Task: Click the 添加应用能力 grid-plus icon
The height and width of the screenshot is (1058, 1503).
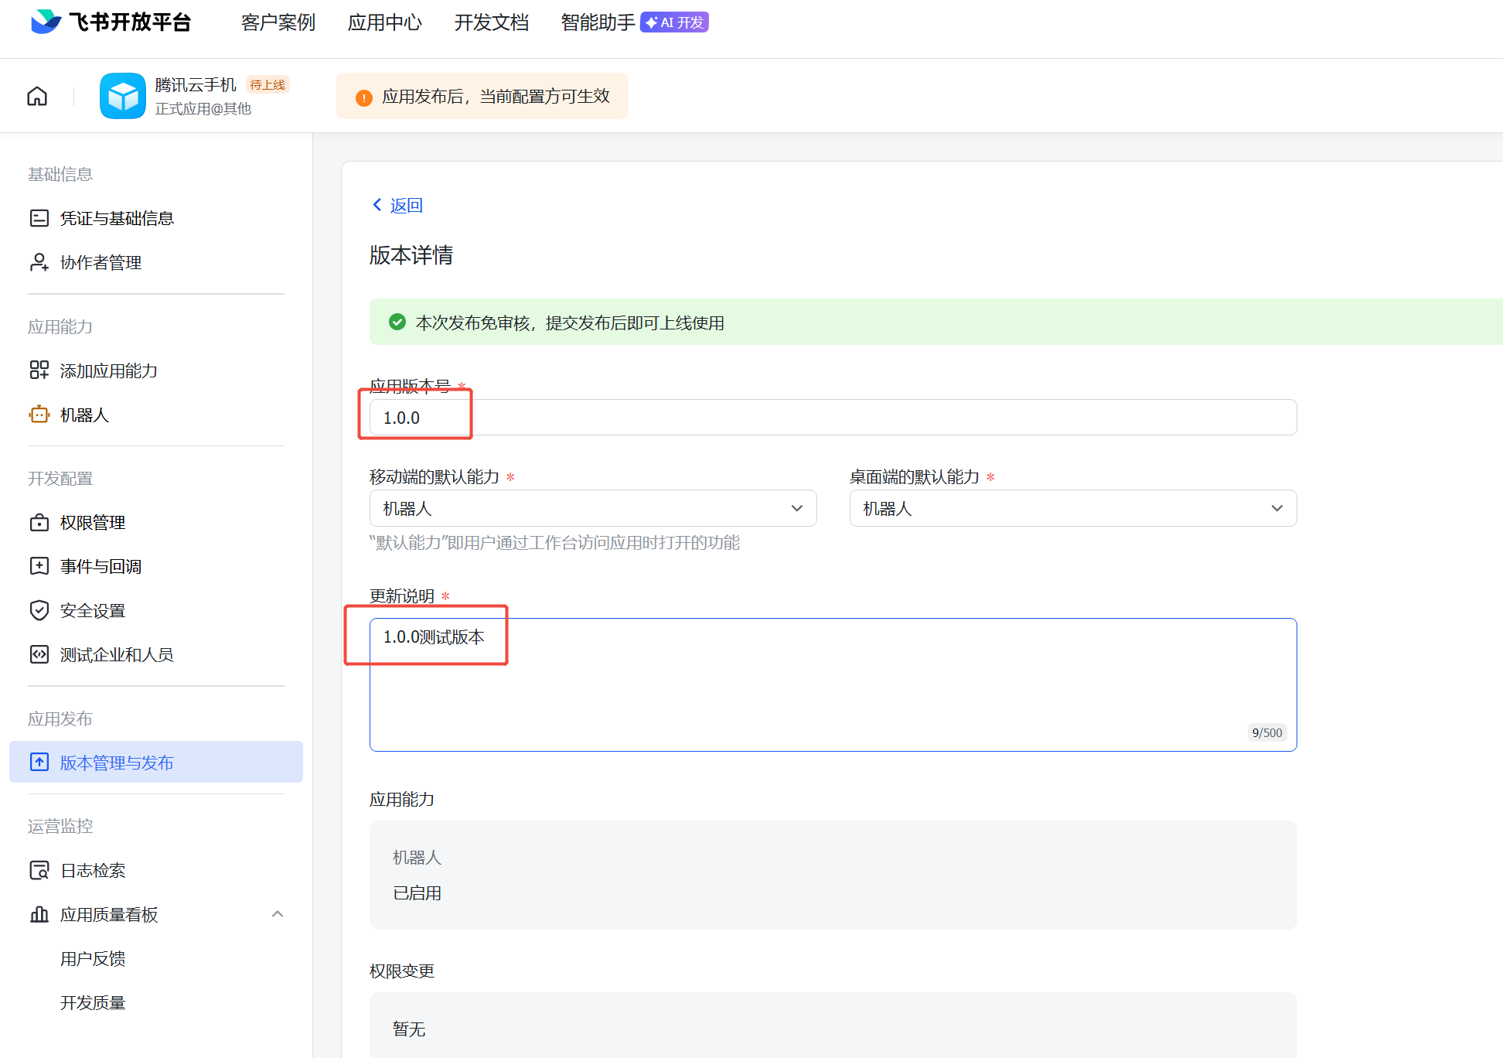Action: 39,370
